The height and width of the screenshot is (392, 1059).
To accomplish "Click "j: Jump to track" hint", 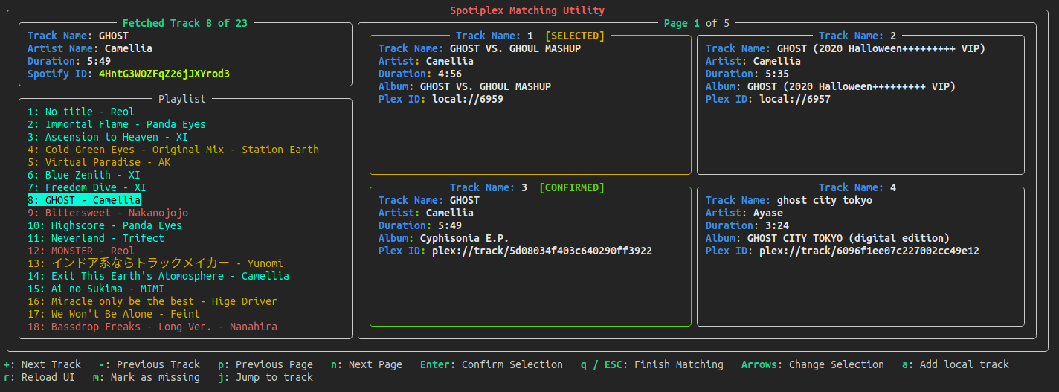I will [x=265, y=377].
